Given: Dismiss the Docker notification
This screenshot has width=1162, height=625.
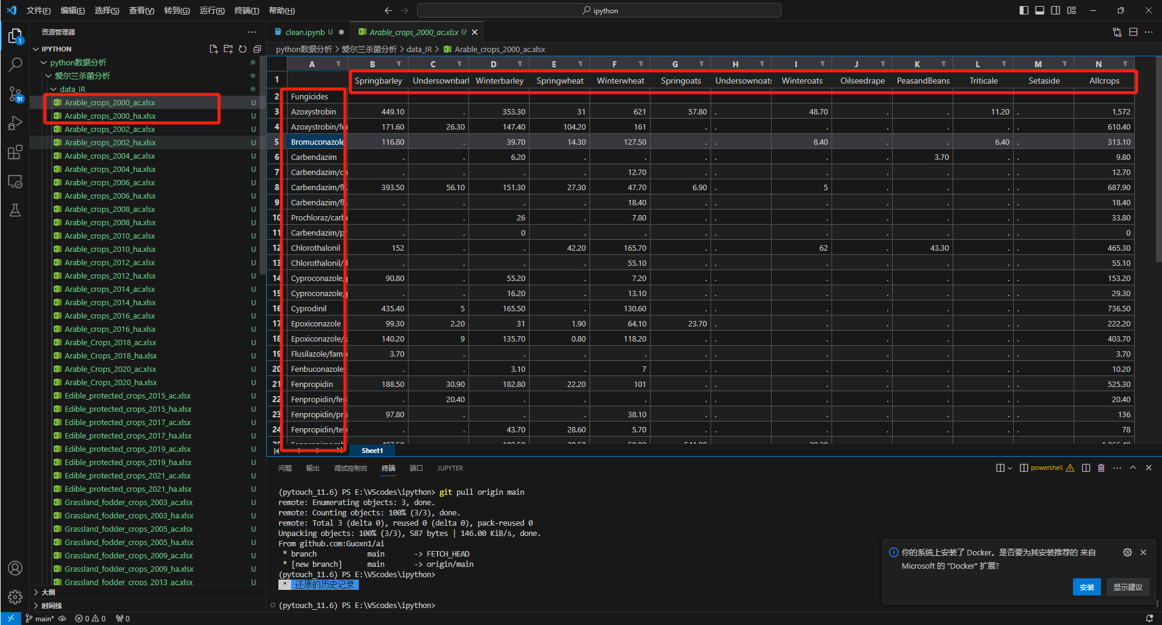Looking at the screenshot, I should (1143, 552).
